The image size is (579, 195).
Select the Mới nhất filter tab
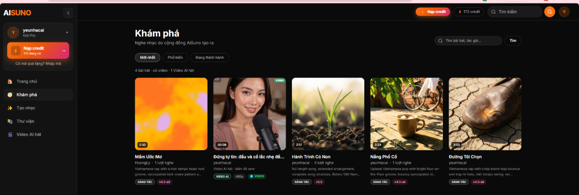(148, 57)
